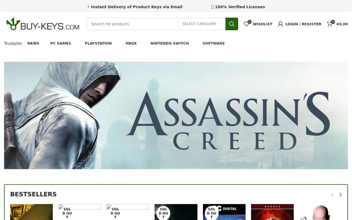Open the News menu item
This screenshot has width=352, height=220.
click(x=33, y=43)
